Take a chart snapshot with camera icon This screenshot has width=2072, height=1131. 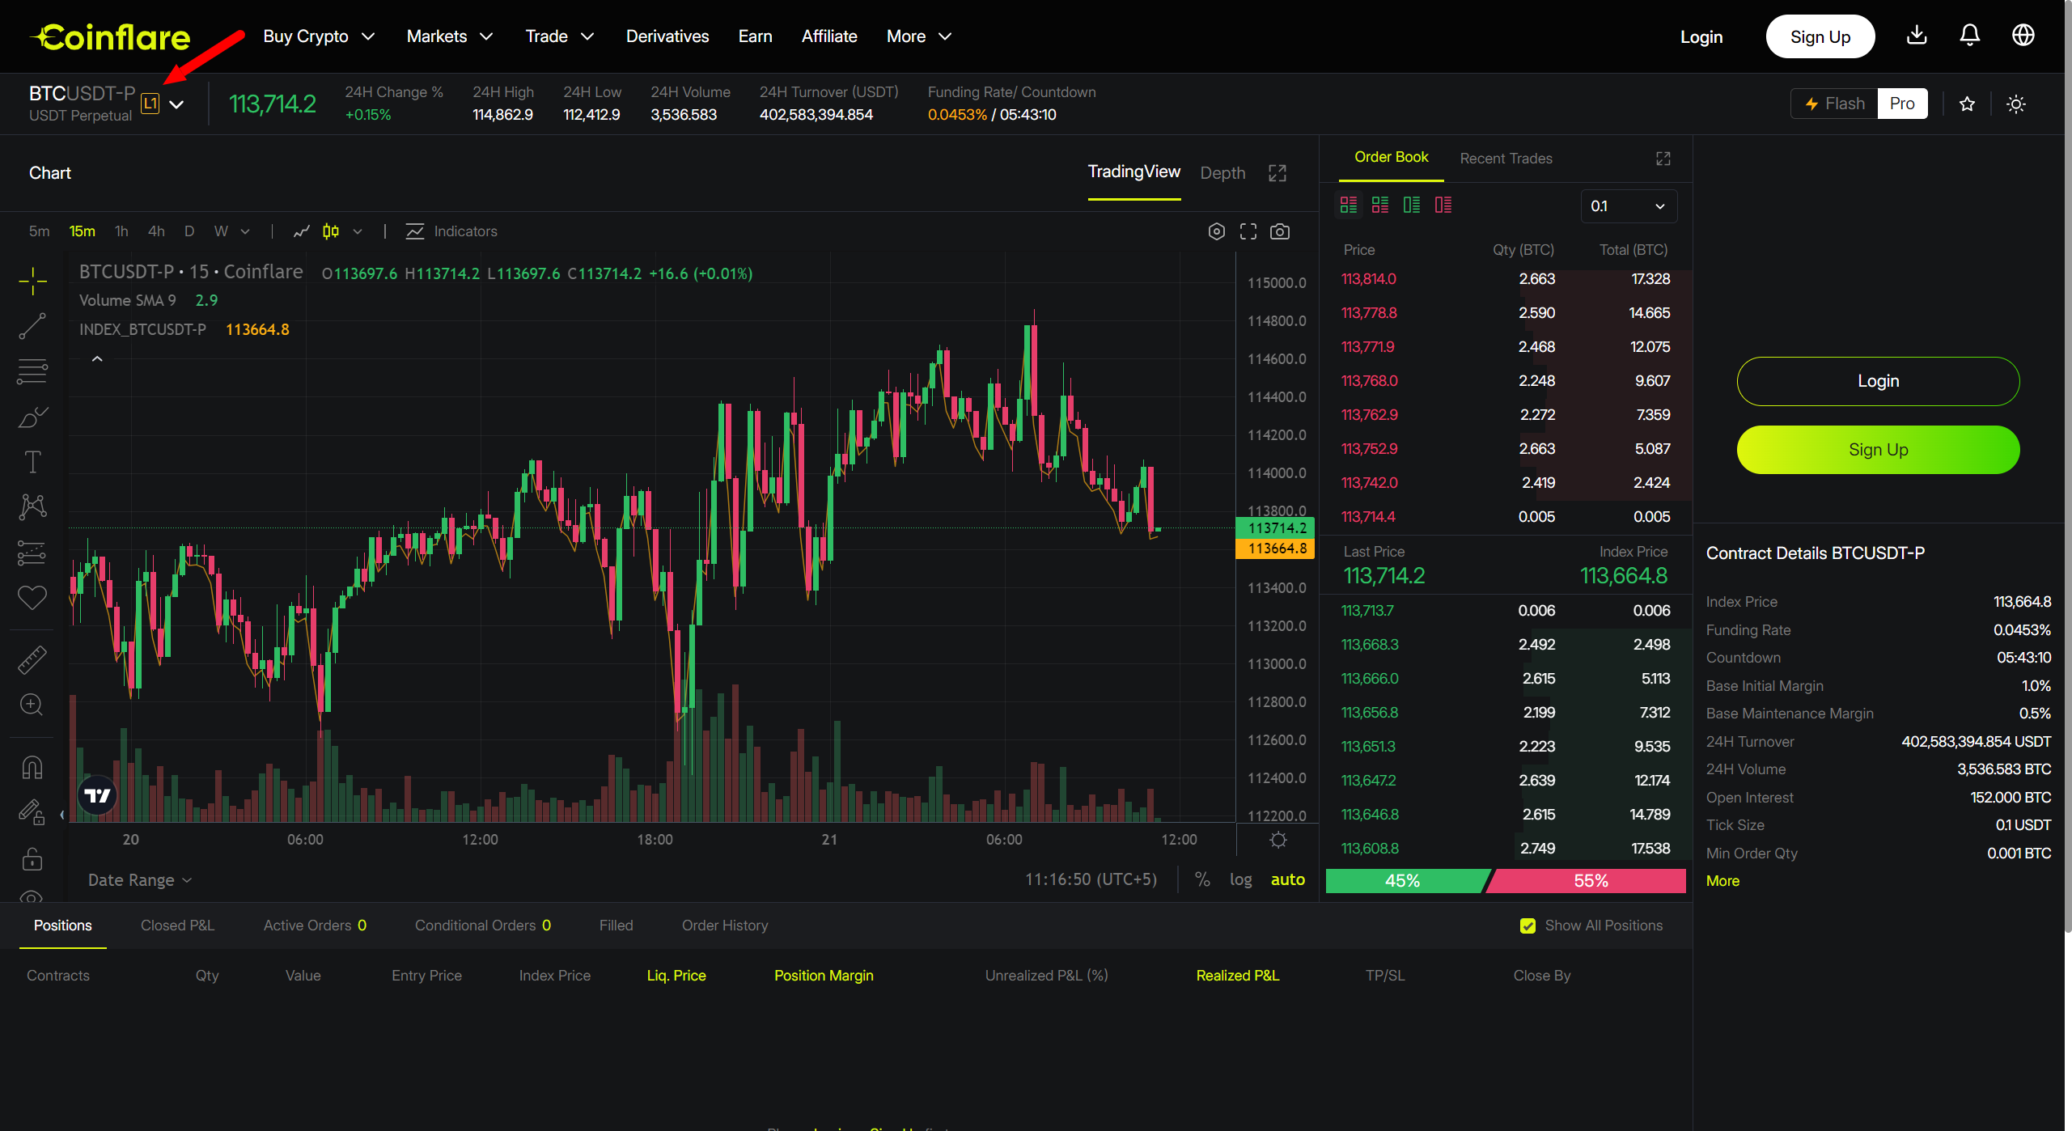[x=1280, y=231]
